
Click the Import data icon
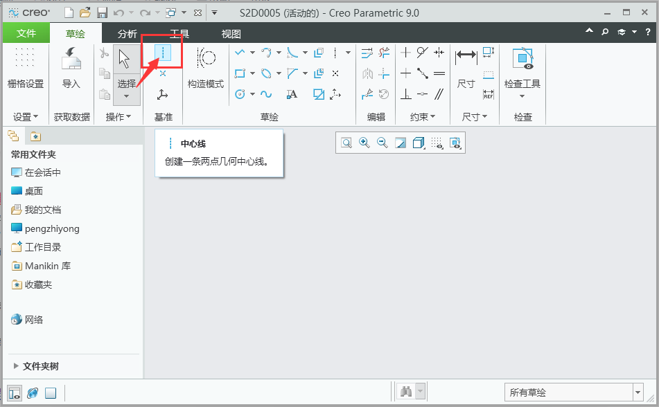point(71,58)
